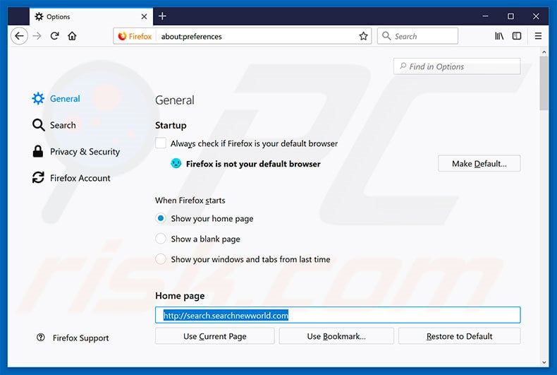Select Show your home page option
The width and height of the screenshot is (557, 375).
[x=161, y=219]
